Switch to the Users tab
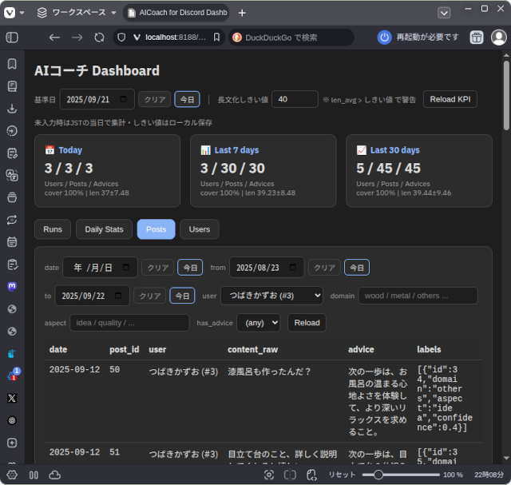 (200, 229)
